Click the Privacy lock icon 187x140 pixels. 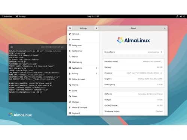(x=70, y=74)
